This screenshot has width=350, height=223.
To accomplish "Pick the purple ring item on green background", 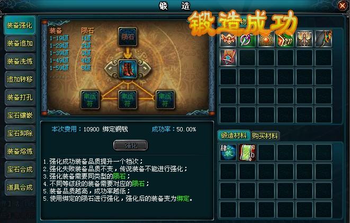I will [x=247, y=39].
